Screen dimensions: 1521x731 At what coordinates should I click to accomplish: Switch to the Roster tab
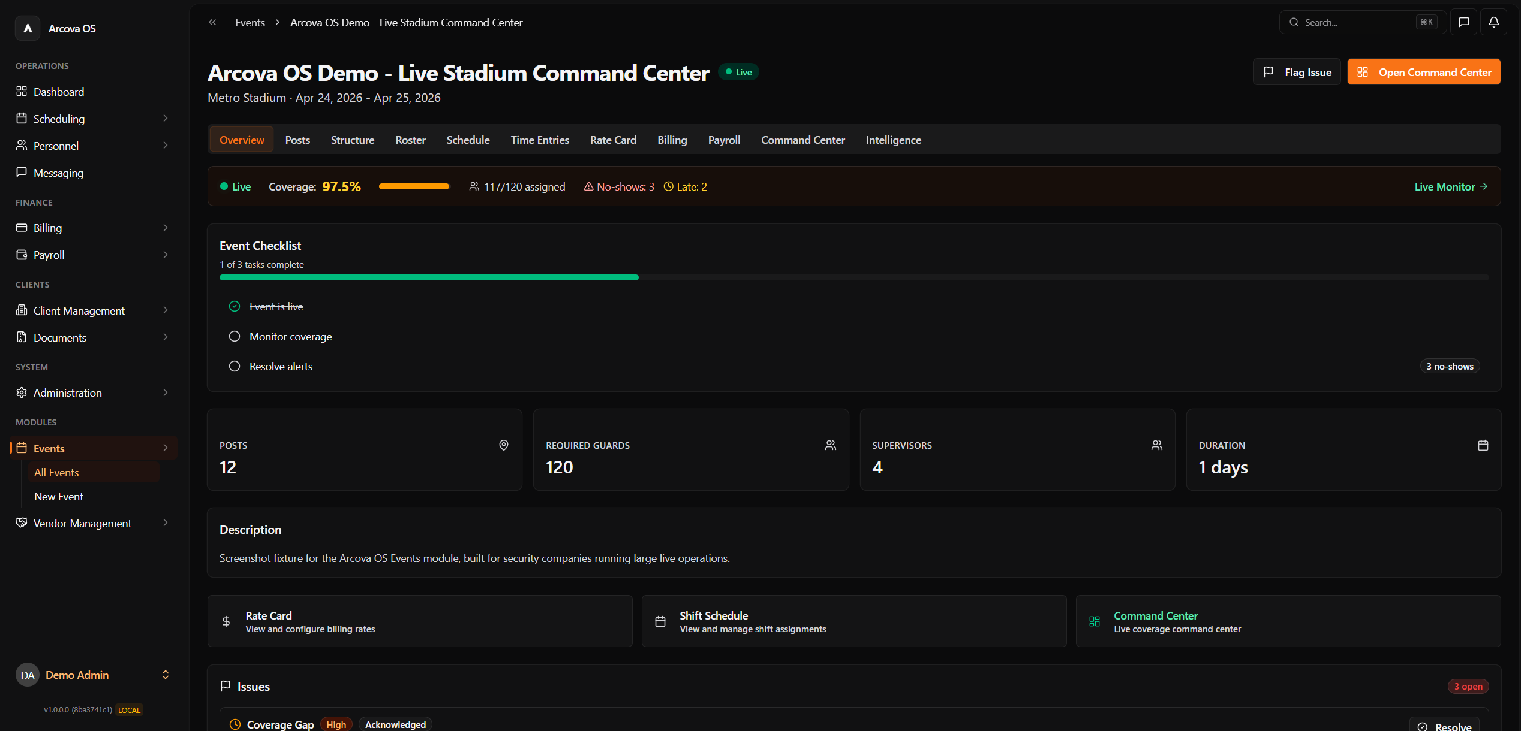coord(410,140)
